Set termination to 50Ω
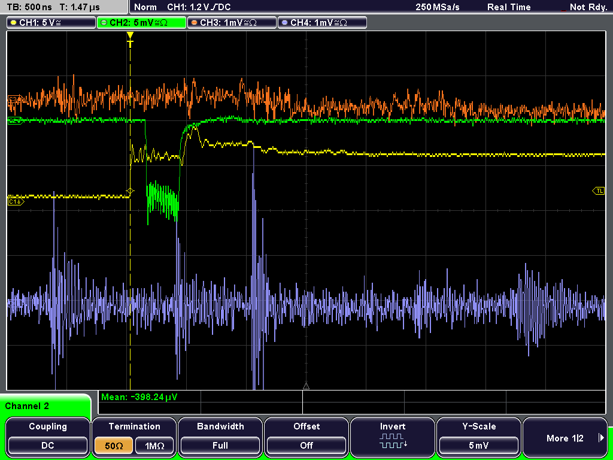Screen dimensions: 613x460 click(114, 446)
